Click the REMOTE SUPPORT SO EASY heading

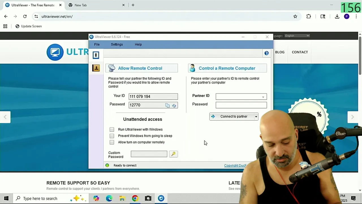(78, 183)
